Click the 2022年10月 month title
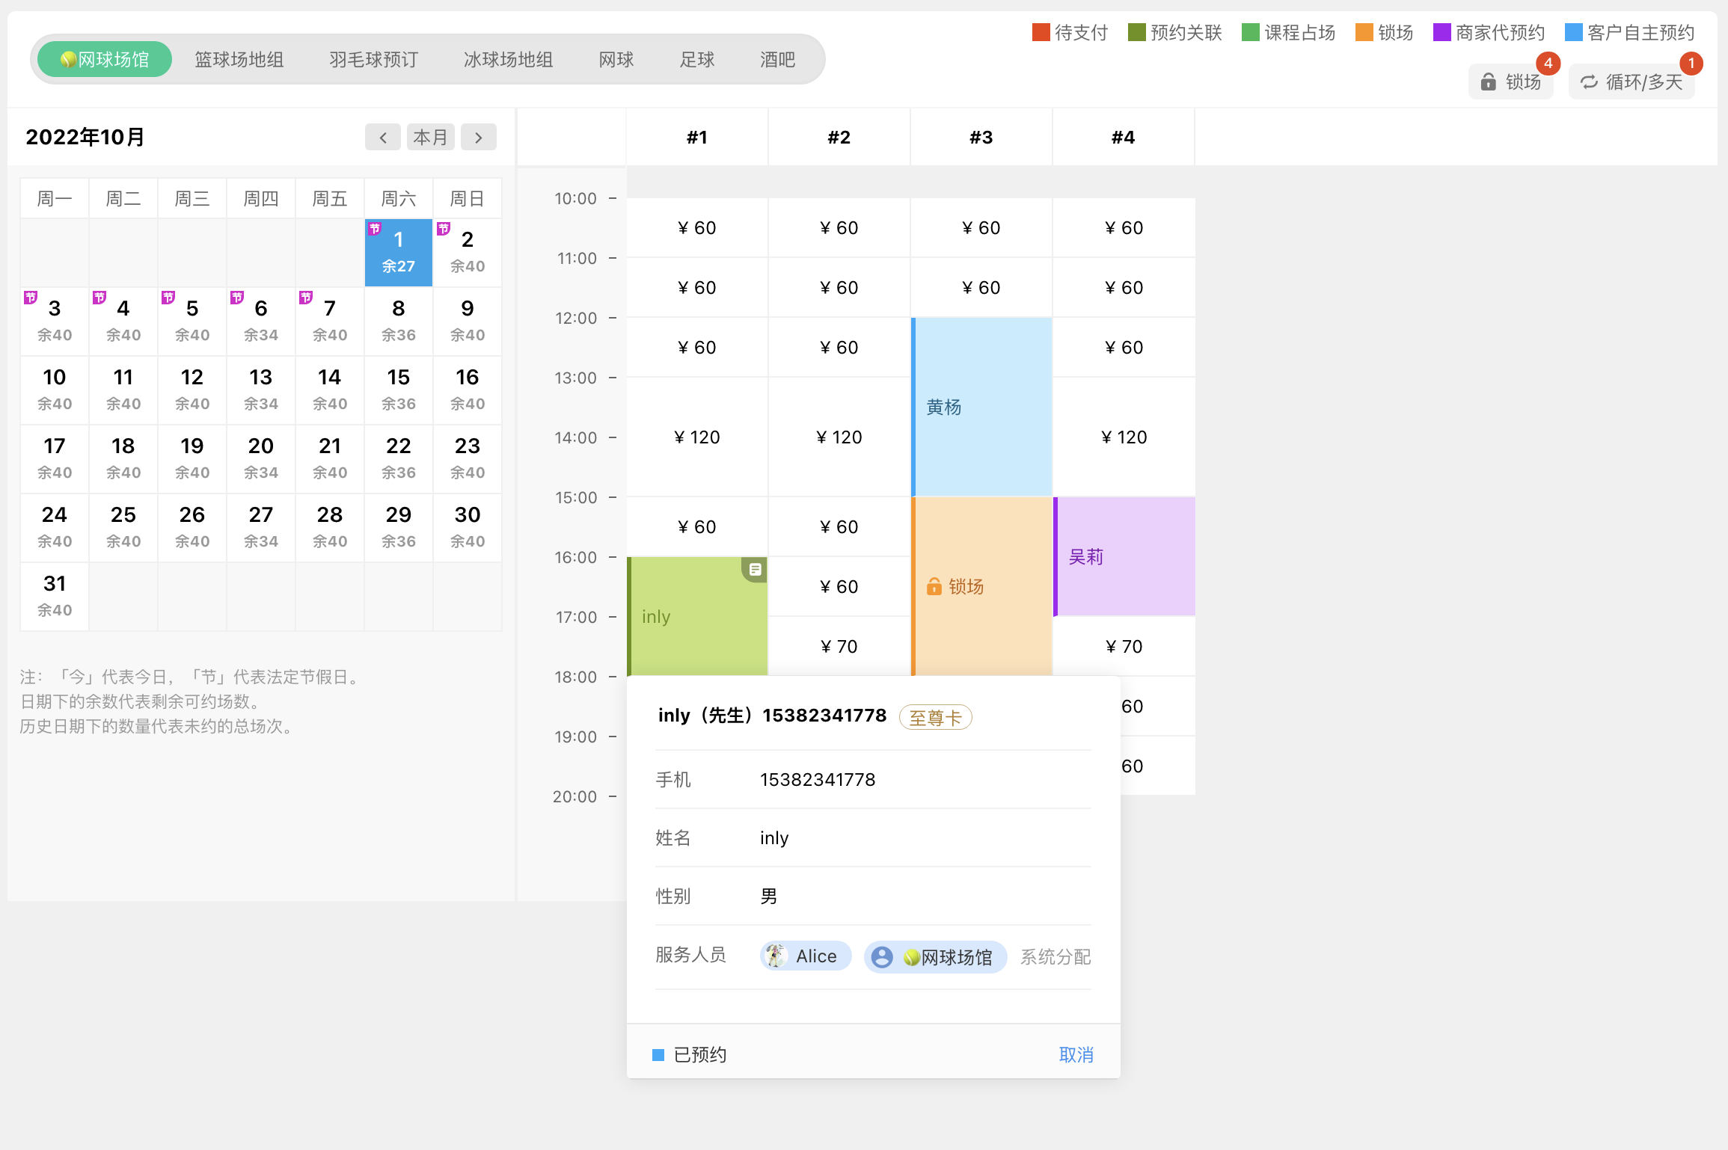The image size is (1728, 1150). tap(85, 138)
